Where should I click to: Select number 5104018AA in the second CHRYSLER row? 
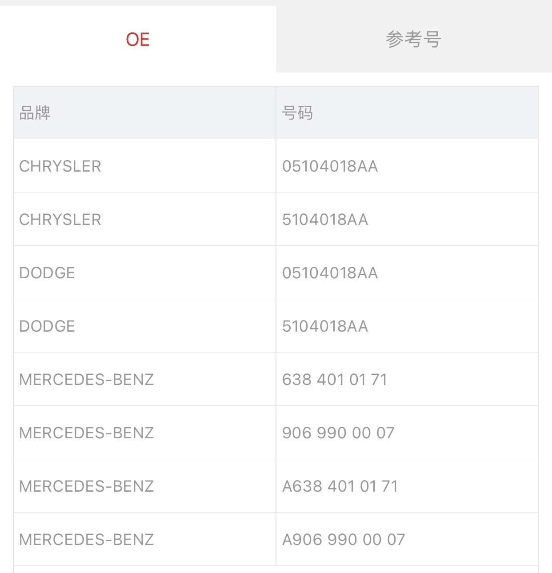[x=325, y=220]
